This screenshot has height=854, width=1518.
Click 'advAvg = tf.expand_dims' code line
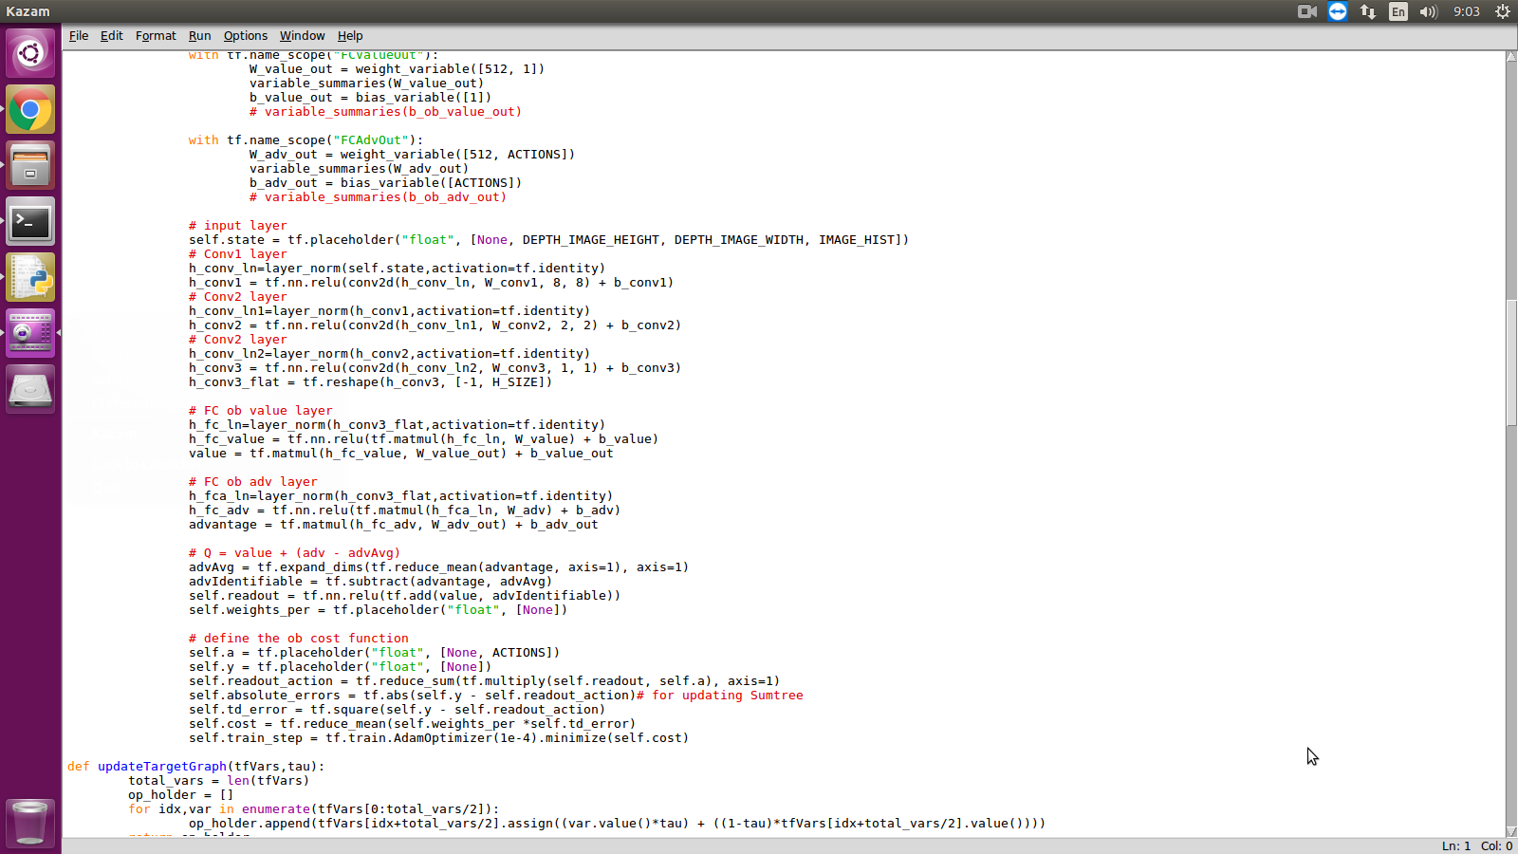[x=438, y=566]
